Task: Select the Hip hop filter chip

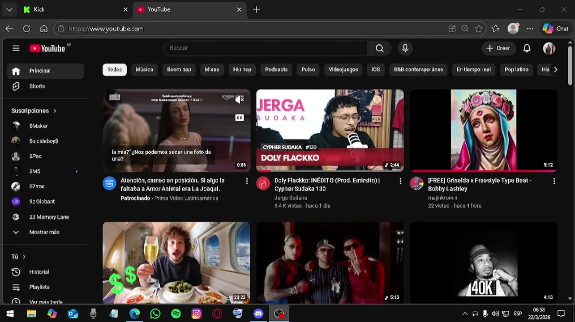Action: 242,70
